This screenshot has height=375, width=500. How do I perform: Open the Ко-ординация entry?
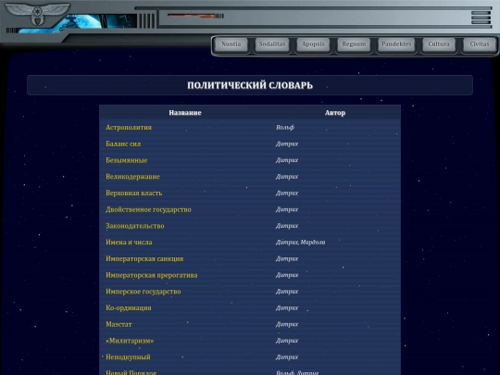[129, 308]
